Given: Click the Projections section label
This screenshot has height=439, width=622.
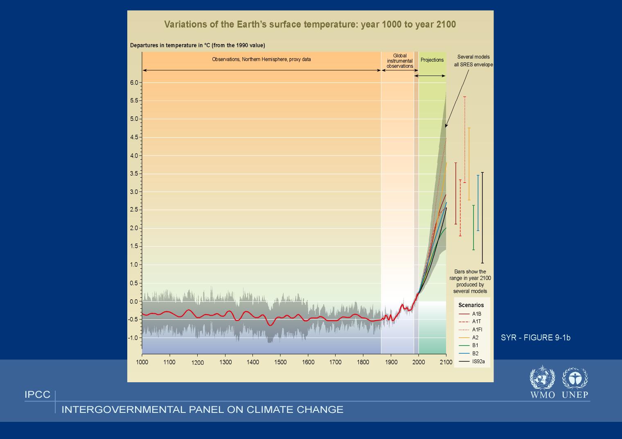Looking at the screenshot, I should pyautogui.click(x=432, y=60).
